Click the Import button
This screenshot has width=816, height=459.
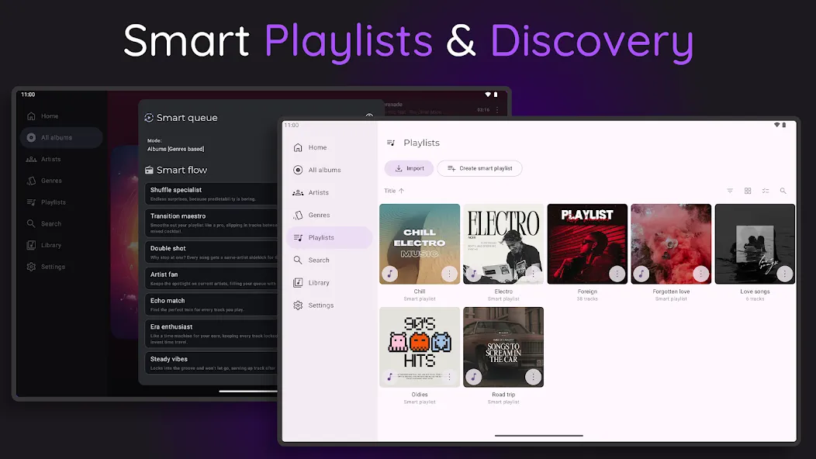pos(409,168)
